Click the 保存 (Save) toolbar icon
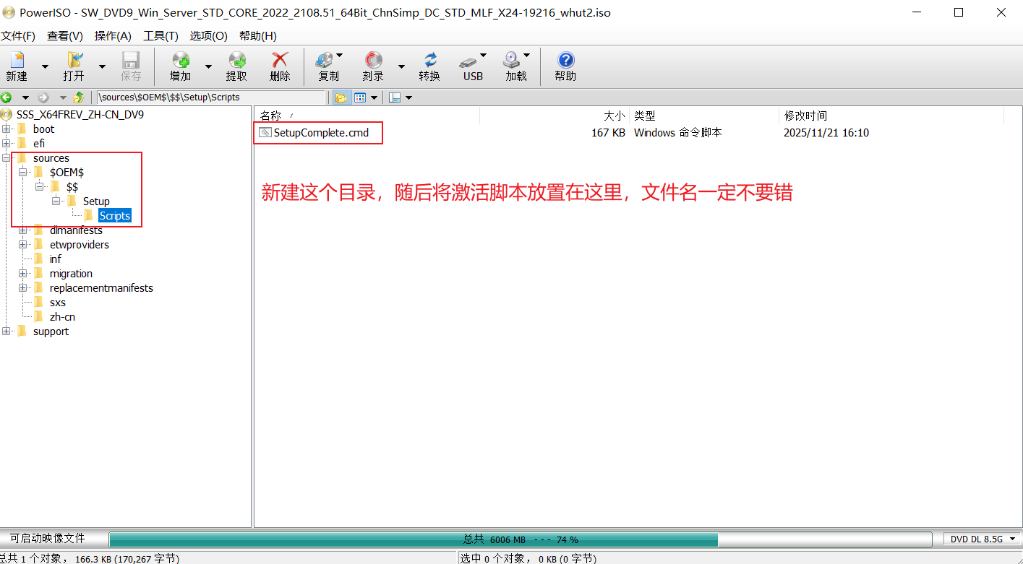Screen dimensions: 1023x564 click(x=131, y=60)
